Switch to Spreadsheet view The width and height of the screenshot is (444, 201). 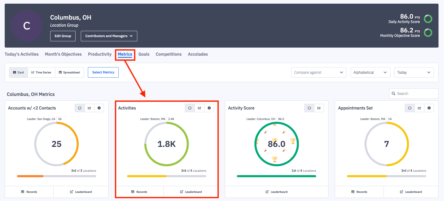pos(70,72)
